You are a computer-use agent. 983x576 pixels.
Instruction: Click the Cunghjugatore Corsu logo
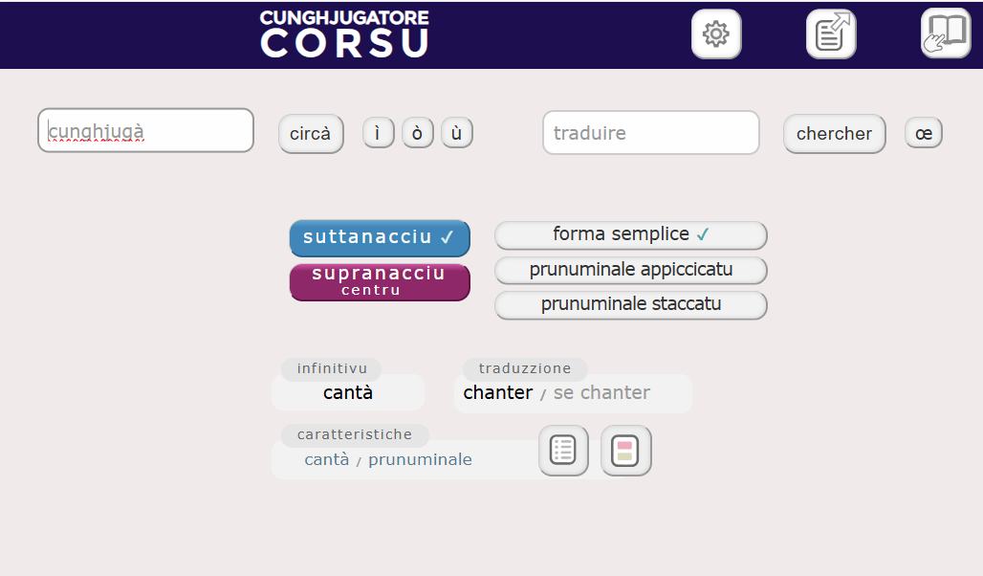coord(345,33)
